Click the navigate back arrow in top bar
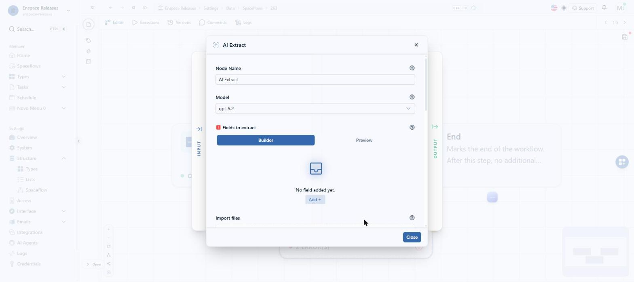The height and width of the screenshot is (282, 634). click(x=111, y=8)
